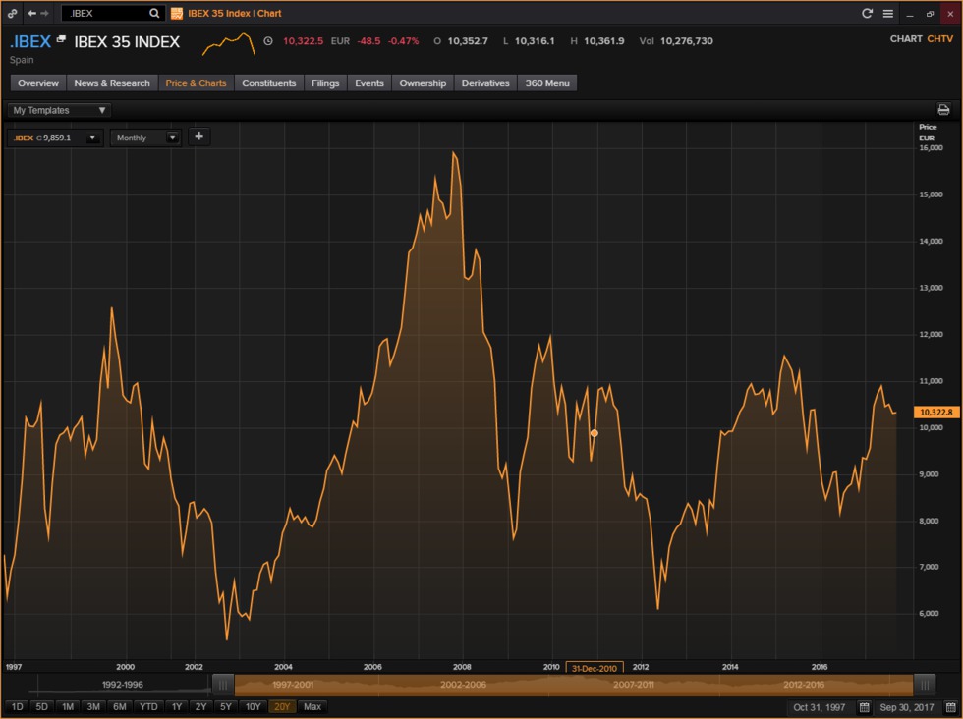Set range to Max
Screen dimensions: 963x719
click(312, 706)
